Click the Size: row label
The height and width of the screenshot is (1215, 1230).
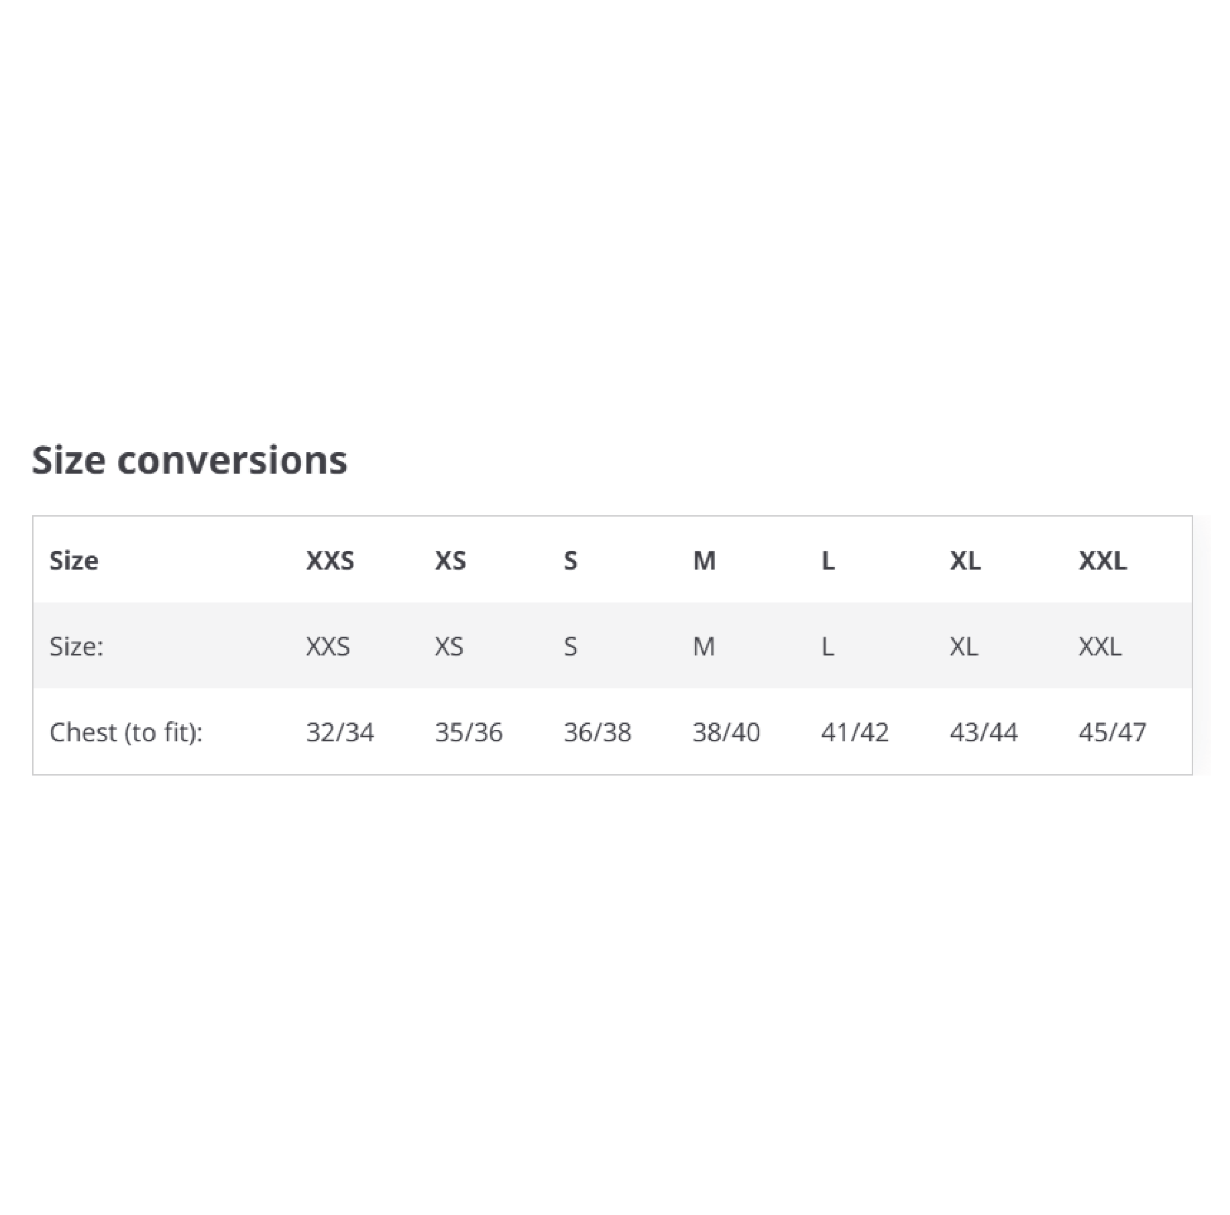(76, 646)
